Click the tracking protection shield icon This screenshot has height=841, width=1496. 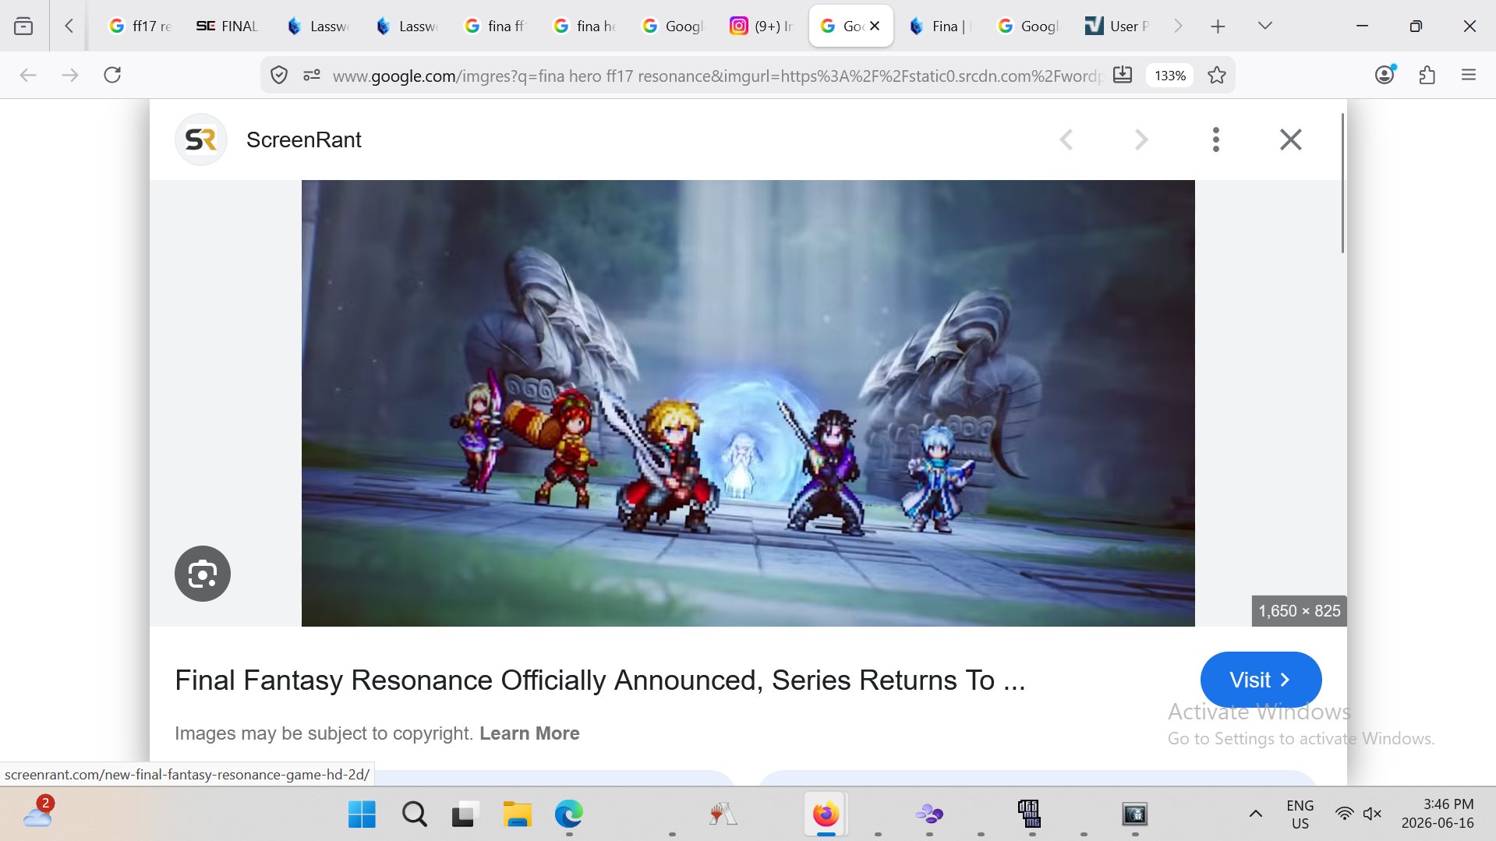click(278, 75)
